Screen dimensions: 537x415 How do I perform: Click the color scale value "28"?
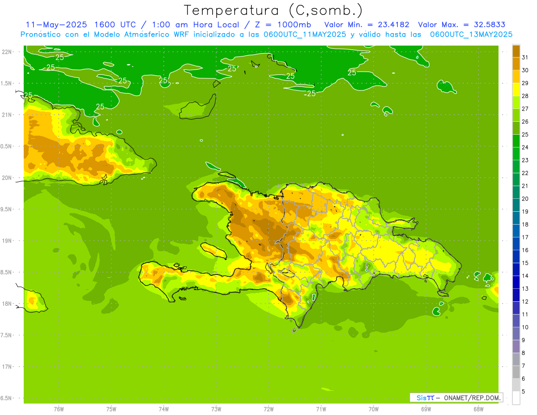click(x=525, y=96)
